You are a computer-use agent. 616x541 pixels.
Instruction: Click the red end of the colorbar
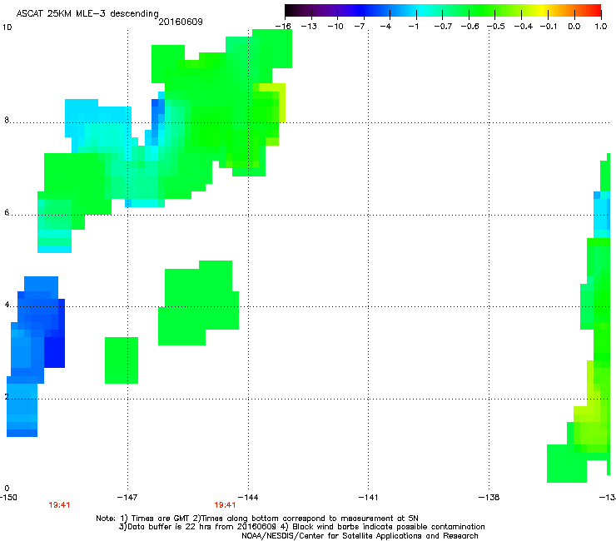(x=594, y=10)
